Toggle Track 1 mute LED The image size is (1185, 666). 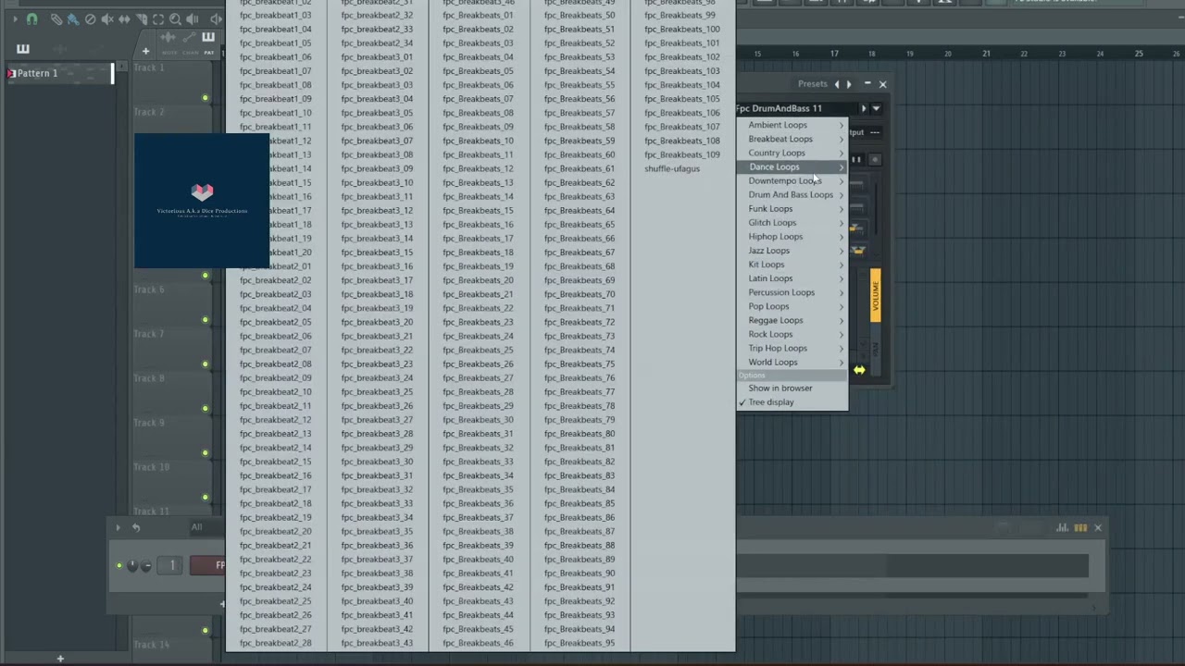pyautogui.click(x=206, y=97)
